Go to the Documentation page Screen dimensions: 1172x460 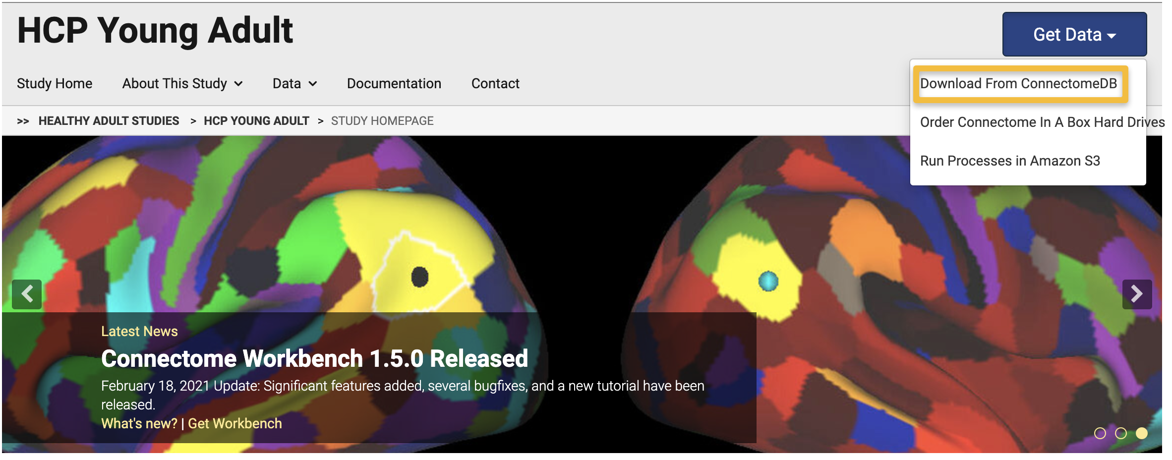pos(394,83)
